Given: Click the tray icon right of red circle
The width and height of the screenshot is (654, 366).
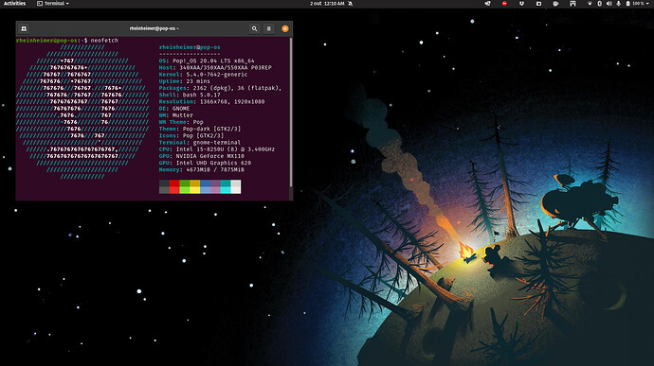Looking at the screenshot, I should (521, 4).
